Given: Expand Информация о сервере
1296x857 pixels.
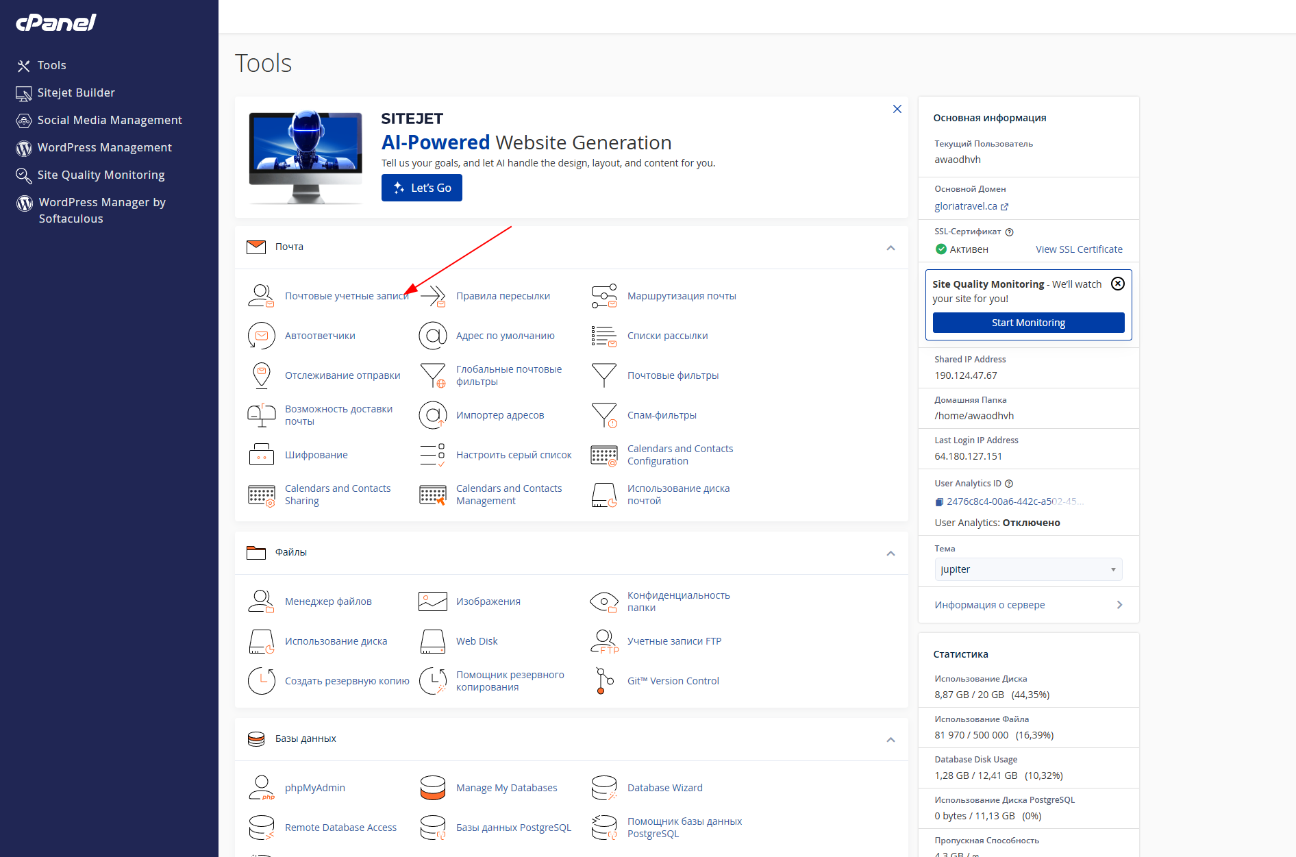Looking at the screenshot, I should pos(1028,605).
